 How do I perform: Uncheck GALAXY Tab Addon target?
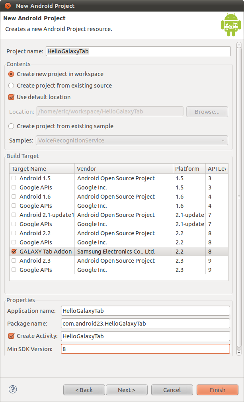(x=14, y=252)
